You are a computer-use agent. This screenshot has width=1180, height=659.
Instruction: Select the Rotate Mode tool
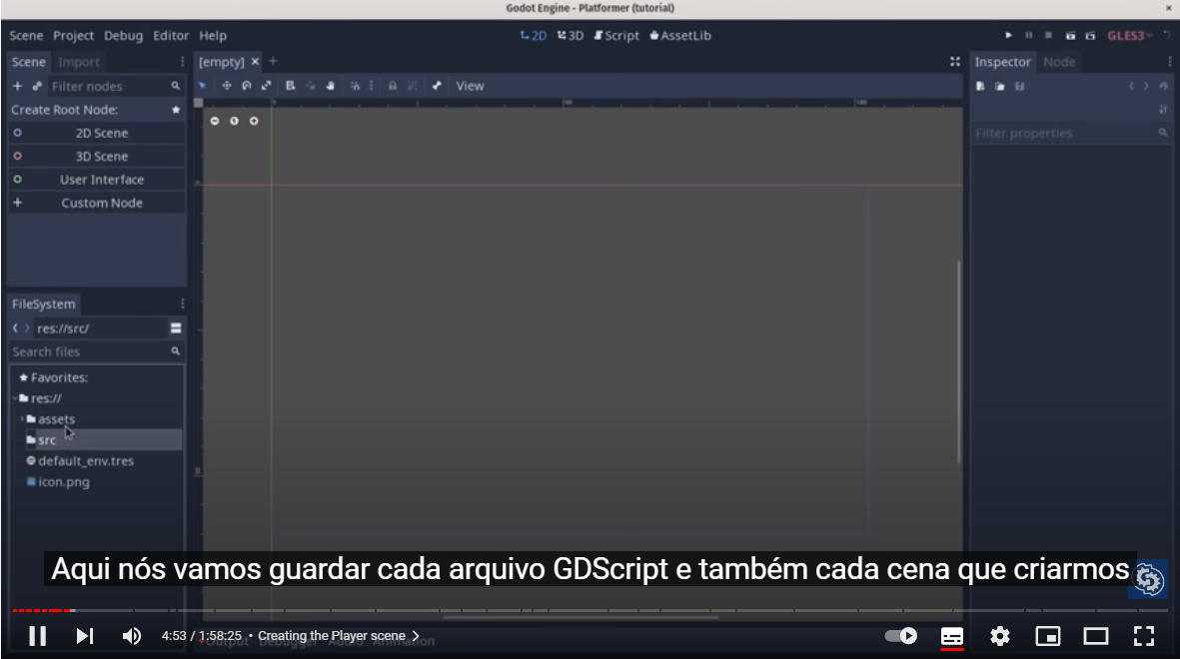pos(246,86)
